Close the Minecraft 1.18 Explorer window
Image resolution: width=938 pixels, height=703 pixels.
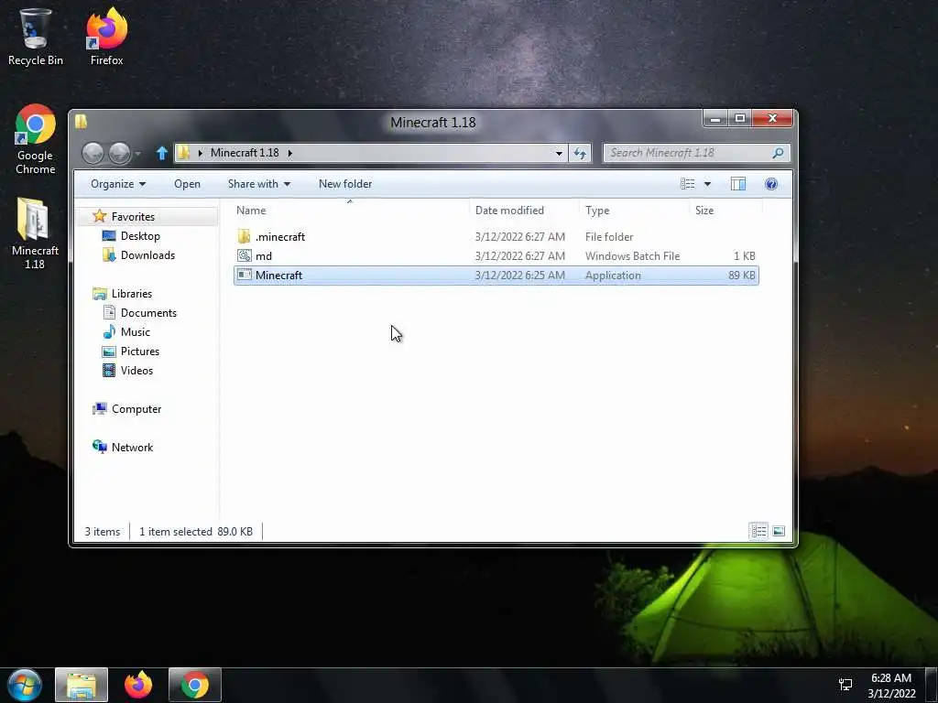772,118
